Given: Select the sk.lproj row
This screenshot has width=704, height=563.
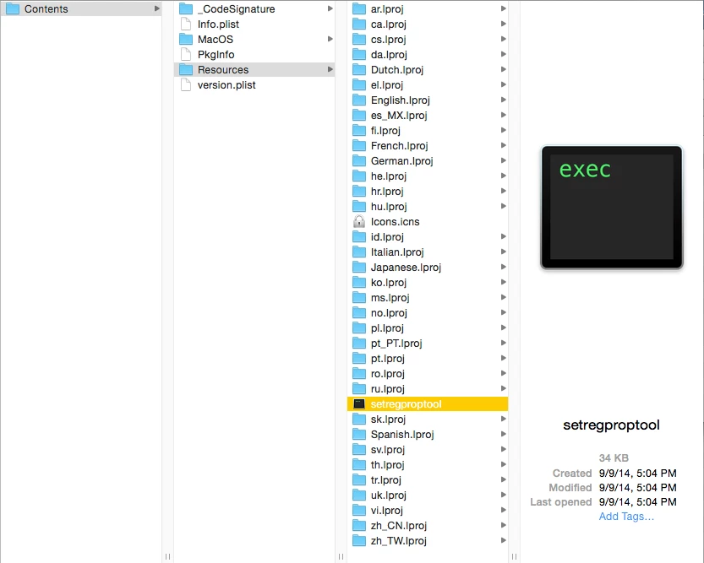Looking at the screenshot, I should tap(428, 420).
